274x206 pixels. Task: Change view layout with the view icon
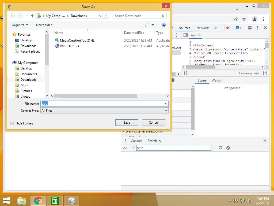pos(147,25)
